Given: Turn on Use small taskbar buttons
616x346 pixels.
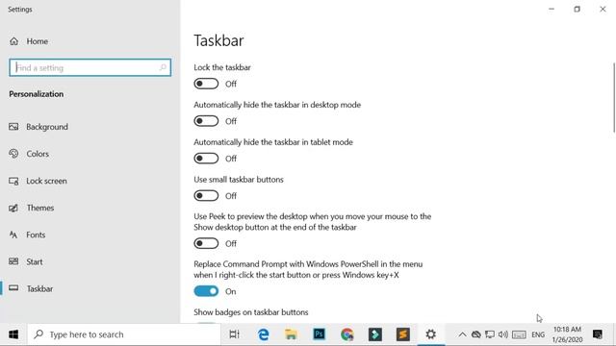Looking at the screenshot, I should 206,195.
